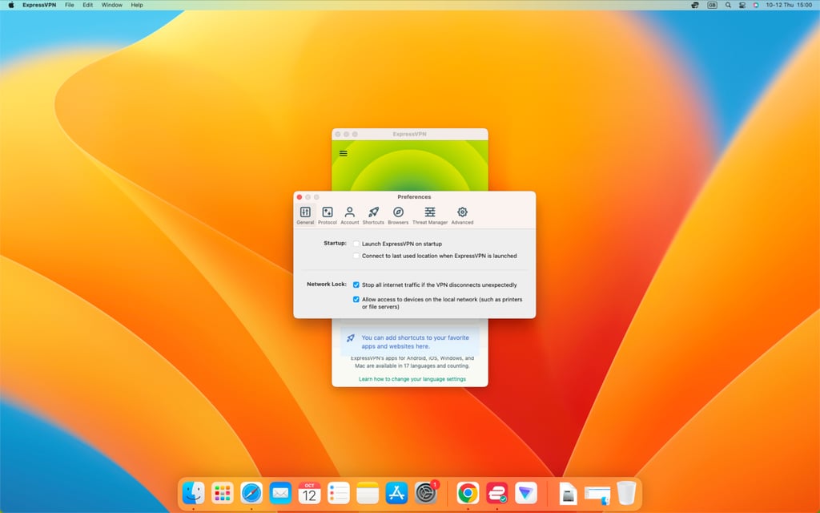Click Learn how to change your language settings

point(412,379)
